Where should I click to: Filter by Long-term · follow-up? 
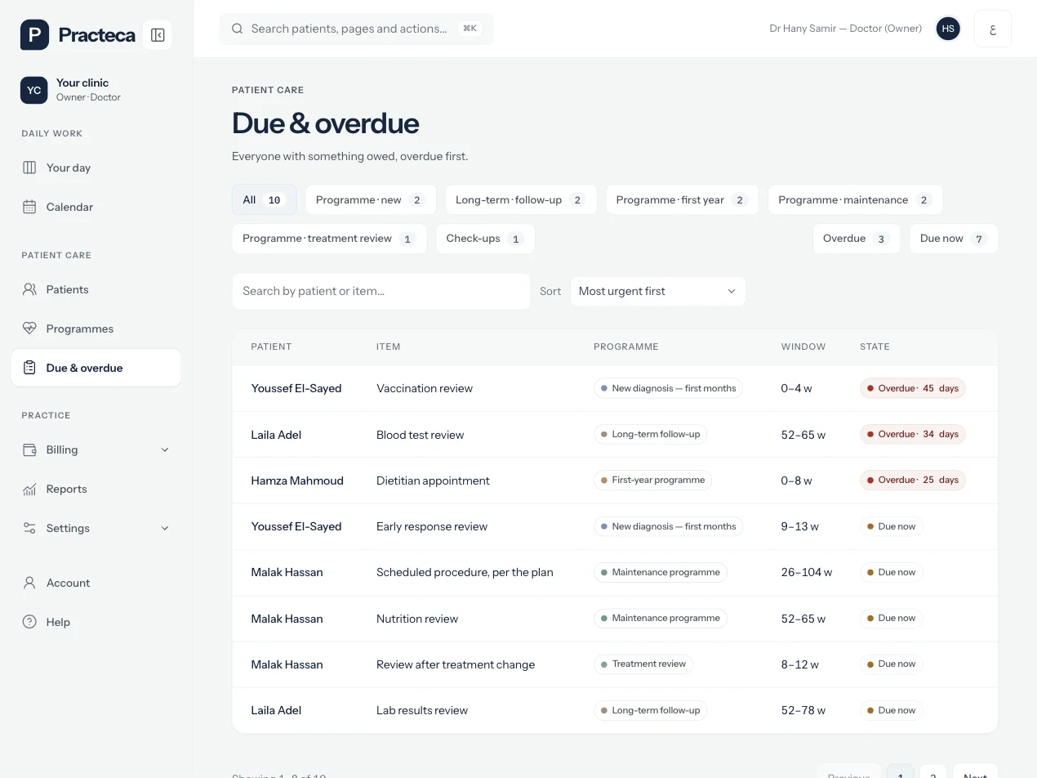521,200
